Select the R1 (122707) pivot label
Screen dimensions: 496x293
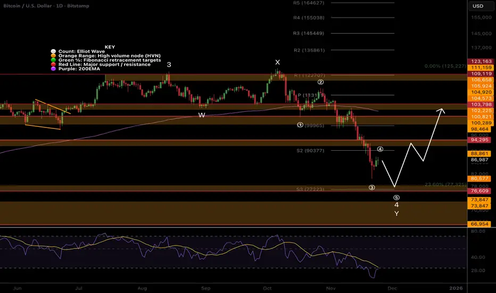[x=309, y=76]
